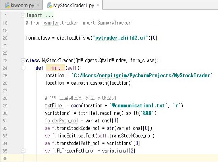This screenshot has width=218, height=162.
Task: Click line number 23 in the gutter
Action: tap(5, 61)
